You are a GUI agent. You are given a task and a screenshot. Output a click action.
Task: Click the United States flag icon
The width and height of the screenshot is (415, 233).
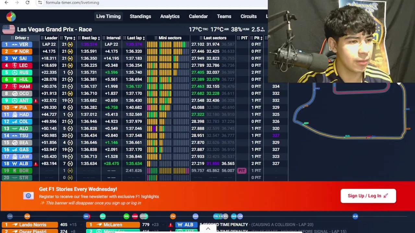[8, 29]
